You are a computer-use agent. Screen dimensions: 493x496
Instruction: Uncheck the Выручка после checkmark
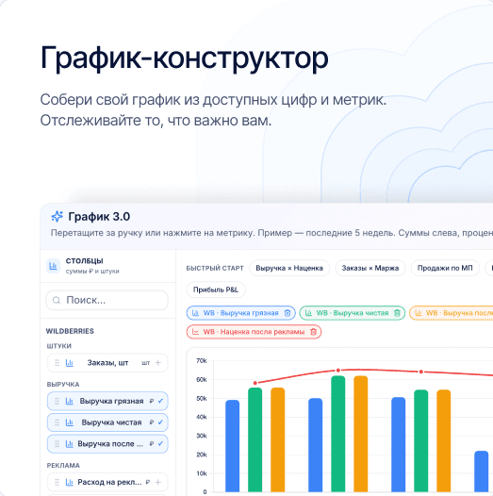[x=160, y=443]
